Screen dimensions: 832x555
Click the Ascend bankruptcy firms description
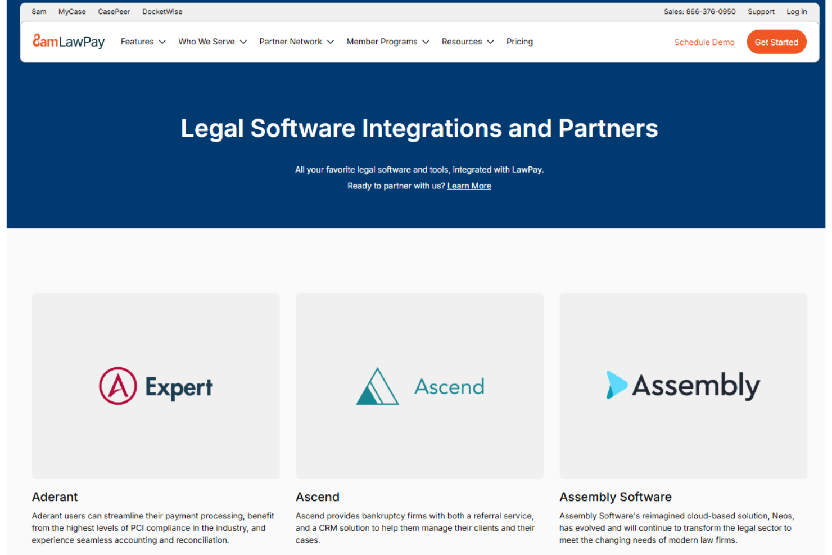(415, 528)
